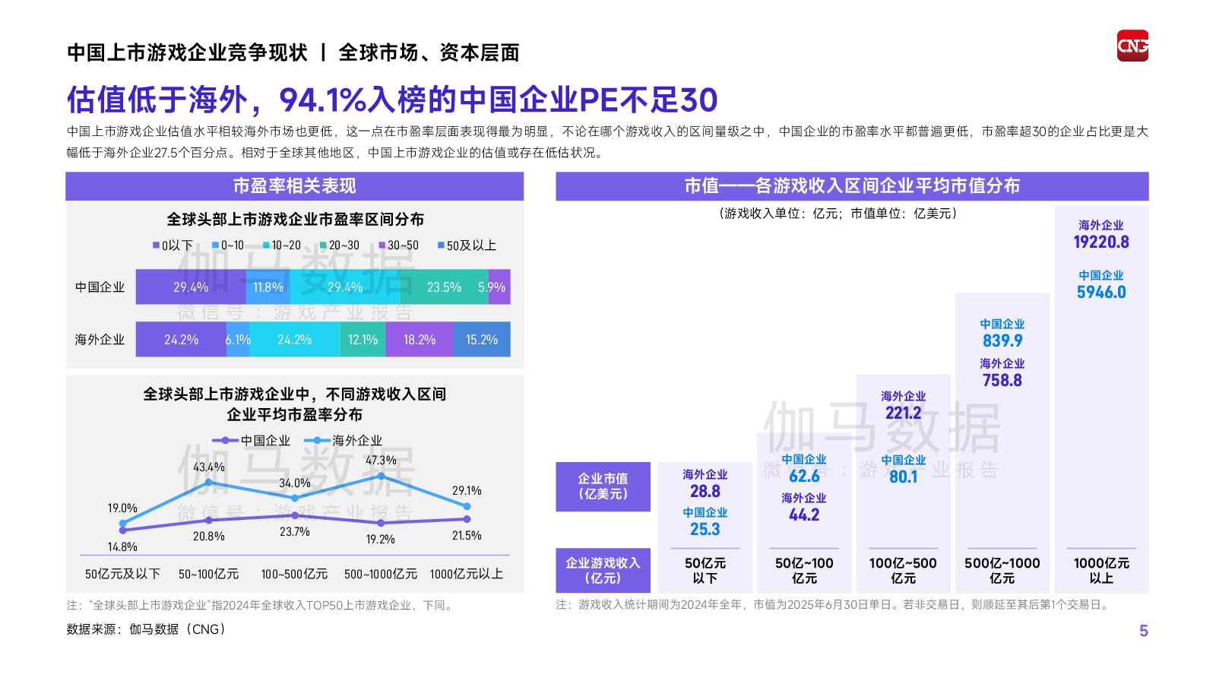Click the 29.1% data label
The width and height of the screenshot is (1216, 684).
(x=467, y=491)
